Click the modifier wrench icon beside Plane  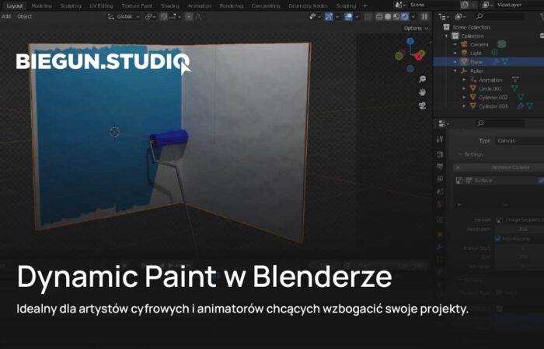496,62
